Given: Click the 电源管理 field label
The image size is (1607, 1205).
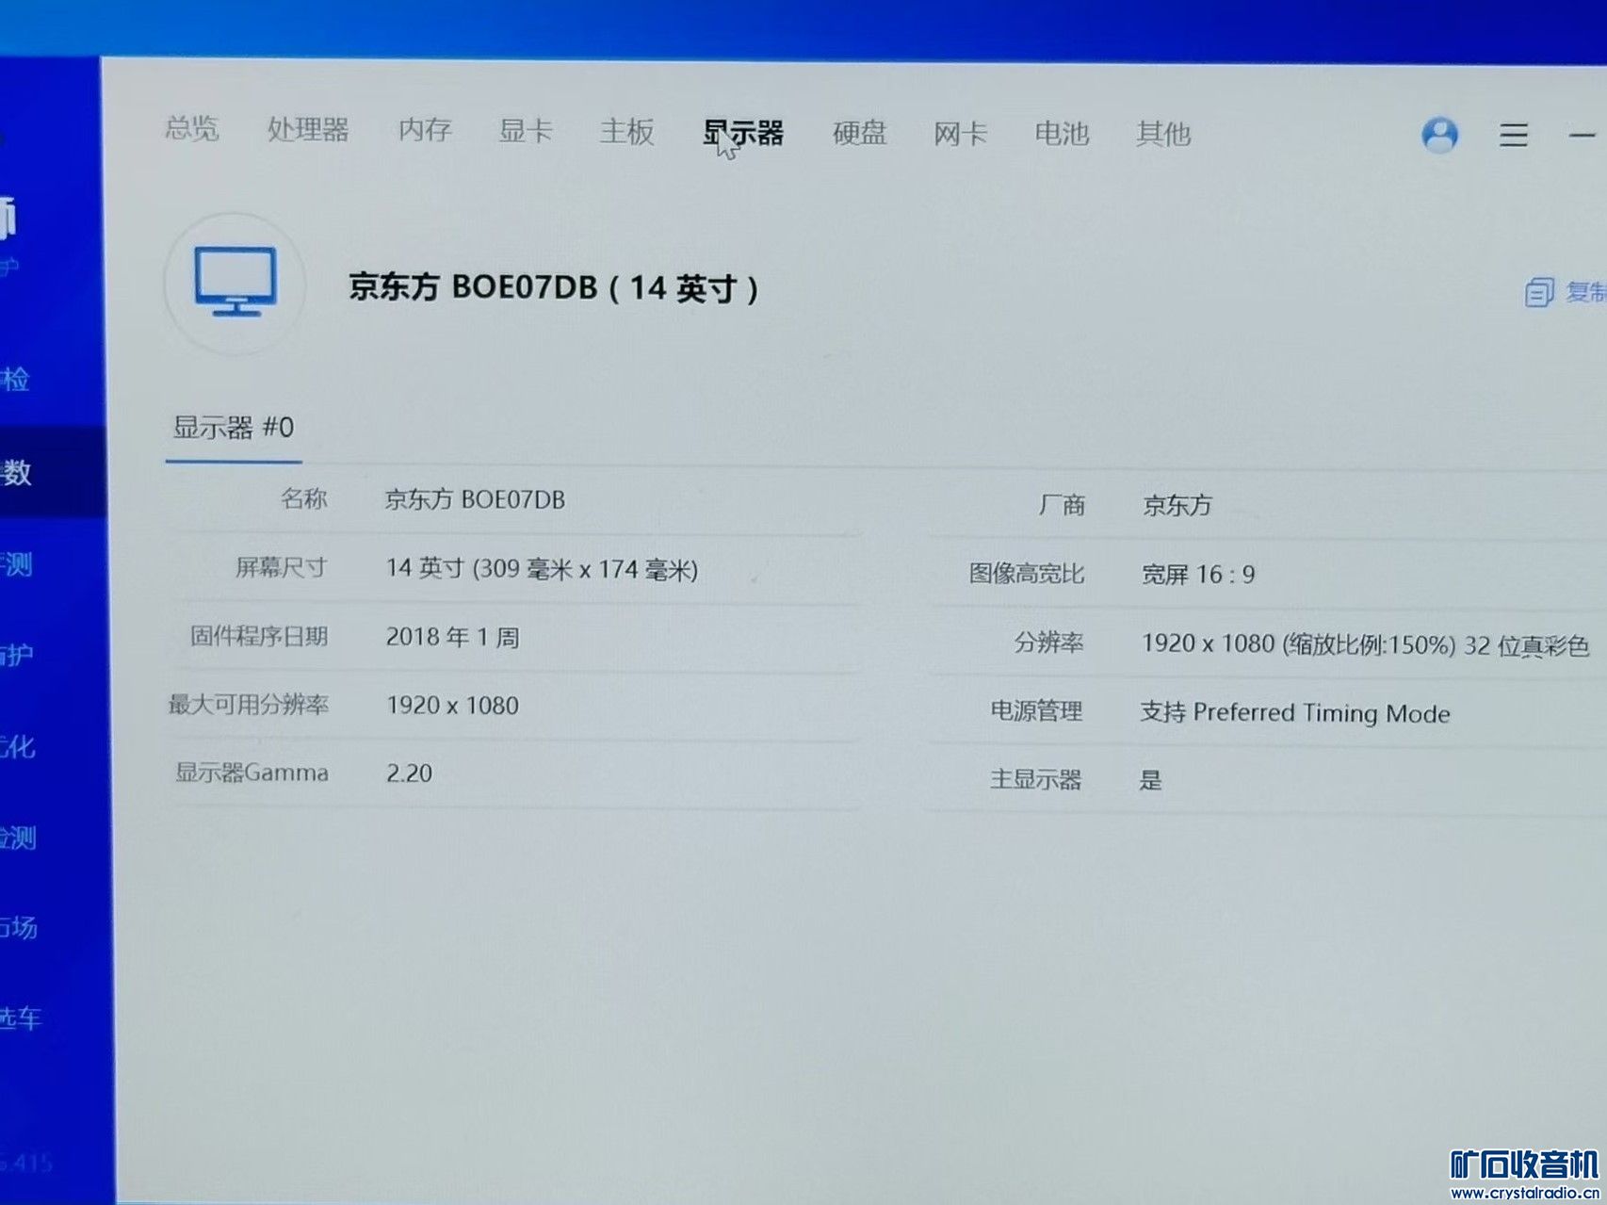Looking at the screenshot, I should pos(1036,710).
